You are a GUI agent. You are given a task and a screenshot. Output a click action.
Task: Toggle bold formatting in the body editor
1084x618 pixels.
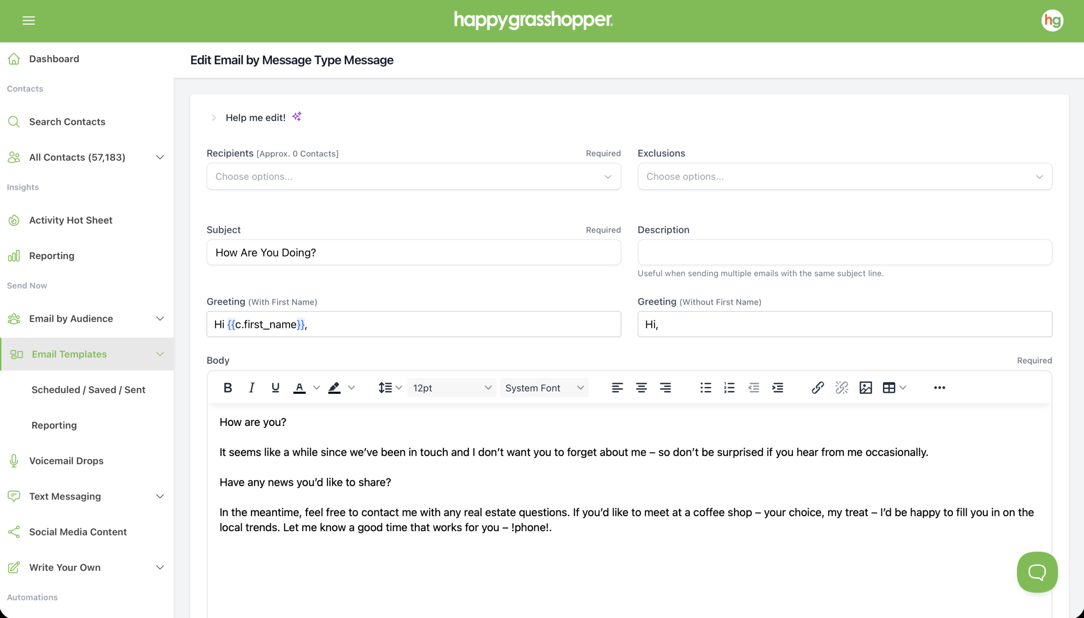[x=227, y=388]
